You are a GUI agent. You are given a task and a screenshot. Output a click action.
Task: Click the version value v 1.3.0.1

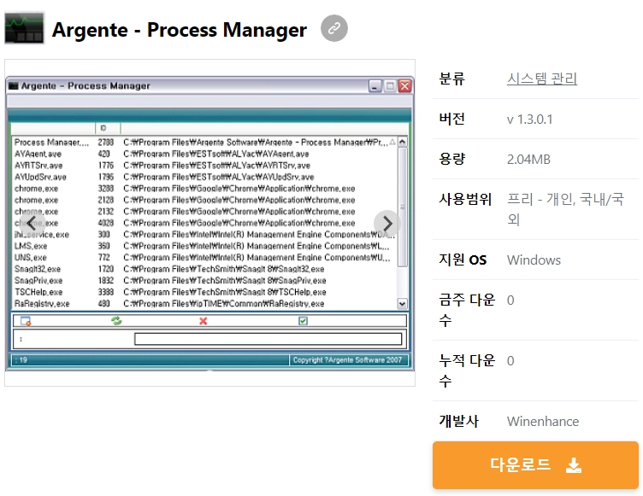tap(529, 120)
